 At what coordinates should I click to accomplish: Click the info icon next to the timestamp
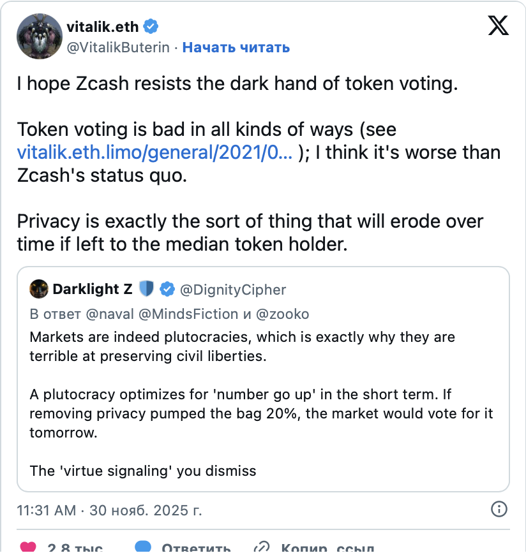tap(499, 509)
